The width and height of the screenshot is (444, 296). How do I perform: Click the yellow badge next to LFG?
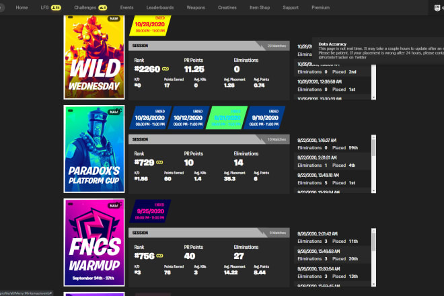(56, 7)
